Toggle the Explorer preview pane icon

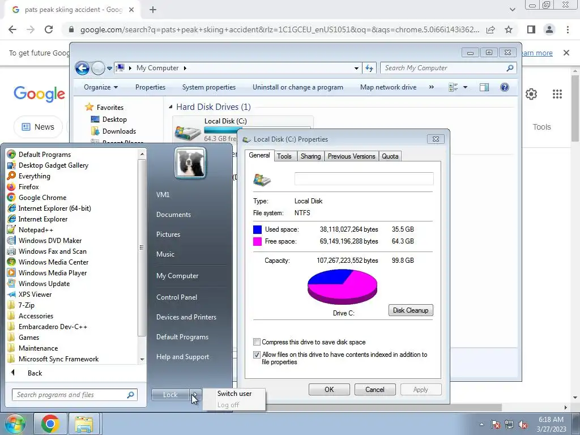coord(484,87)
